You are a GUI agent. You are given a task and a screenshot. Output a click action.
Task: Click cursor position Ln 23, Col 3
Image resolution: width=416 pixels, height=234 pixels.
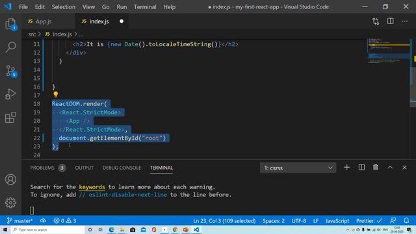pyautogui.click(x=224, y=221)
